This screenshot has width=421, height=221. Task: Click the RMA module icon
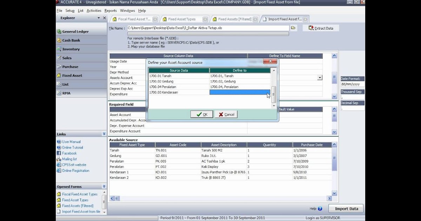coord(59,93)
